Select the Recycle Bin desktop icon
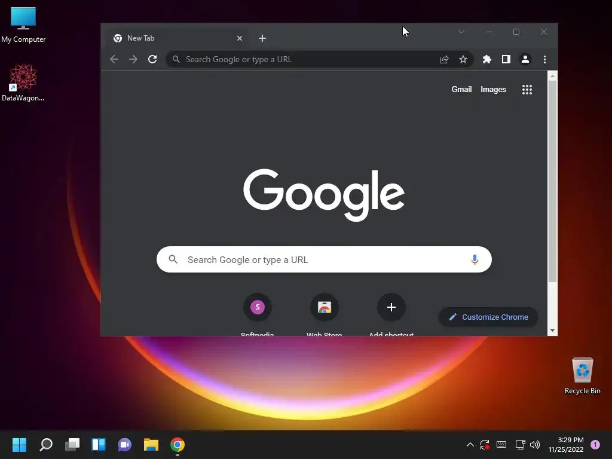Viewport: 612px width, 459px height. pos(582,376)
